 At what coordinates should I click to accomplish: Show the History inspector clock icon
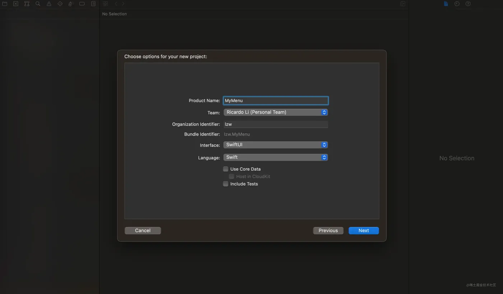pos(457,4)
